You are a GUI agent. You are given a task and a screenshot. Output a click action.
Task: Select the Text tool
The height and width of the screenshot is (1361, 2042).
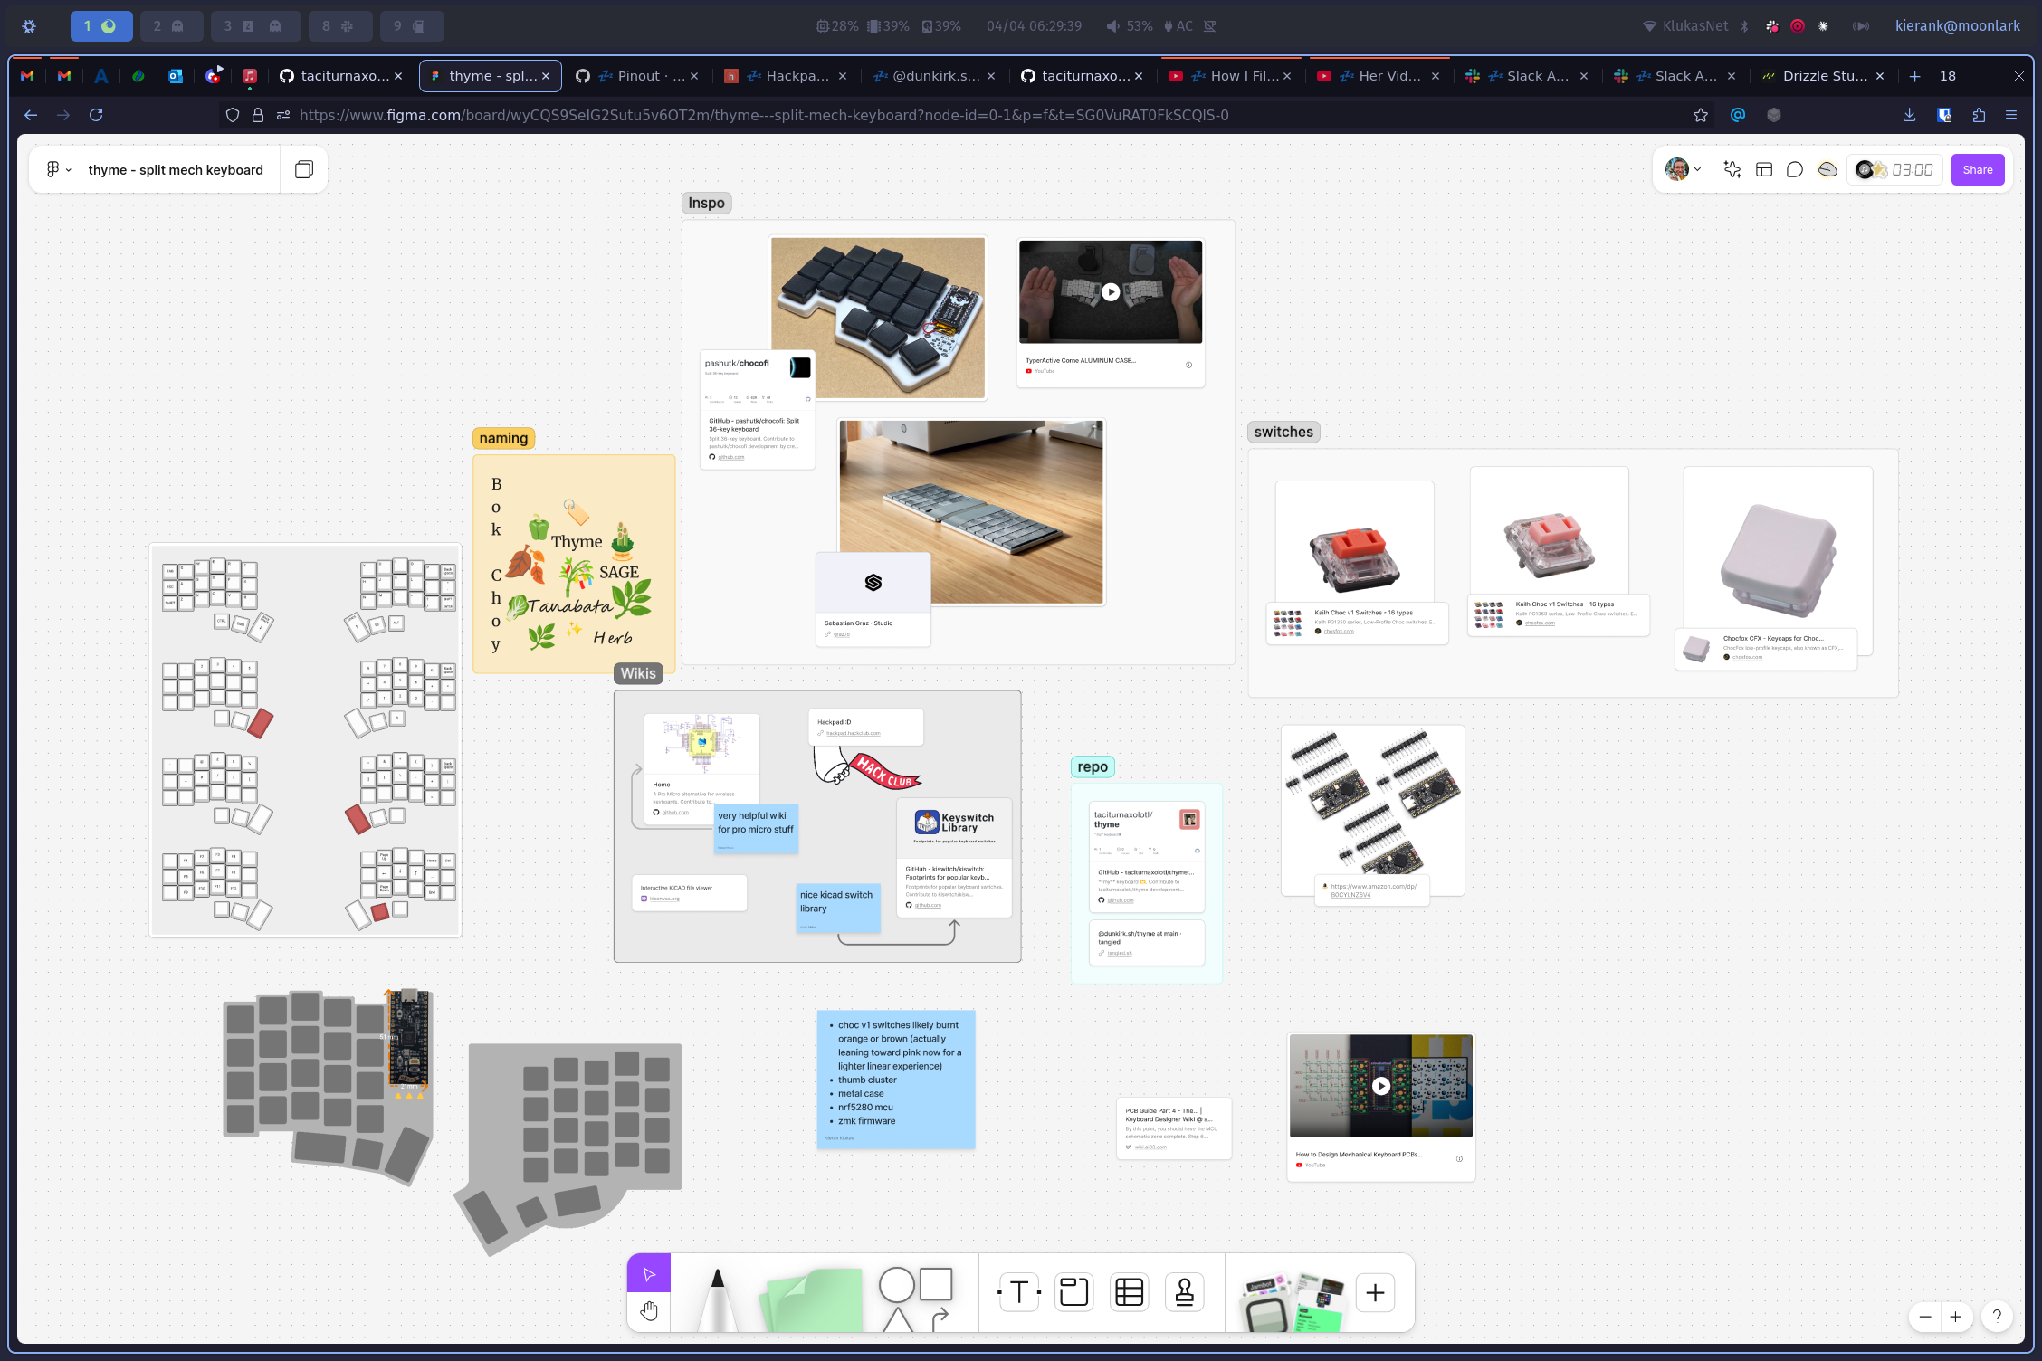(1017, 1292)
